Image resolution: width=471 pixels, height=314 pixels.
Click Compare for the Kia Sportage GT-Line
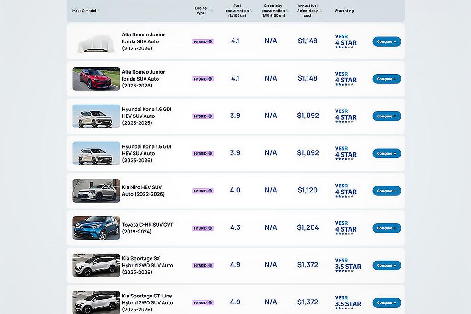[386, 302]
